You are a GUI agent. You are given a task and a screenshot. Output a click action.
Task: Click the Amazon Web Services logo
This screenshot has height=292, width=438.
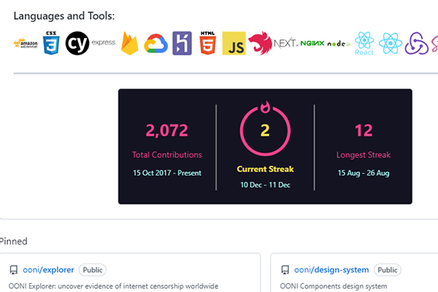click(x=25, y=44)
